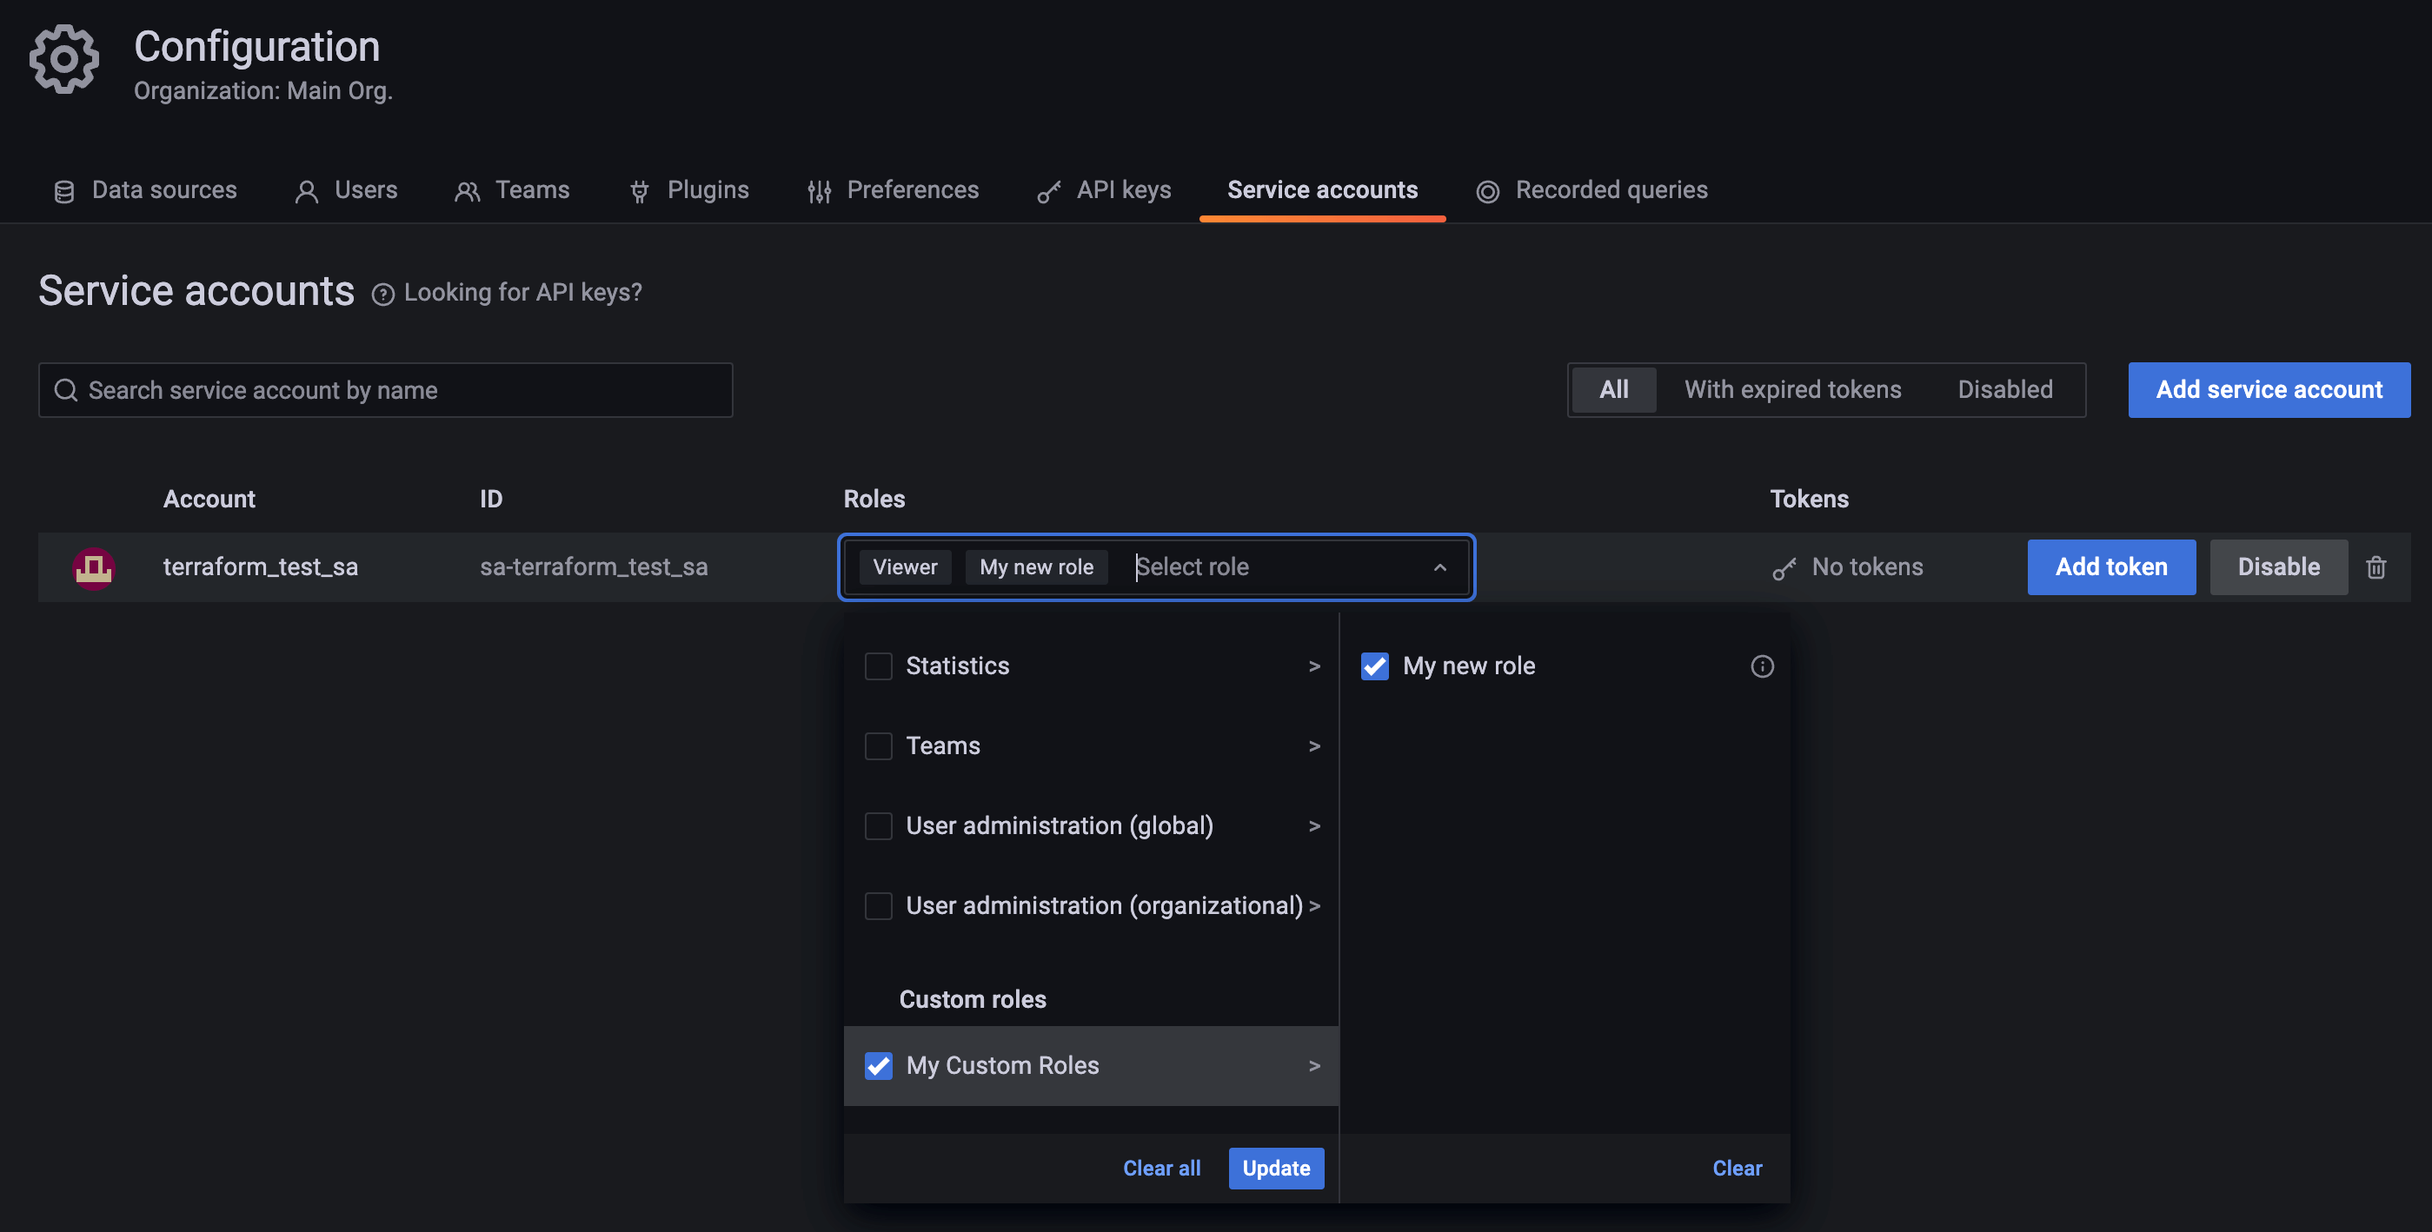Uncheck the My Custom Roles checkbox
Screen dimensions: 2432x1232
click(x=878, y=1065)
